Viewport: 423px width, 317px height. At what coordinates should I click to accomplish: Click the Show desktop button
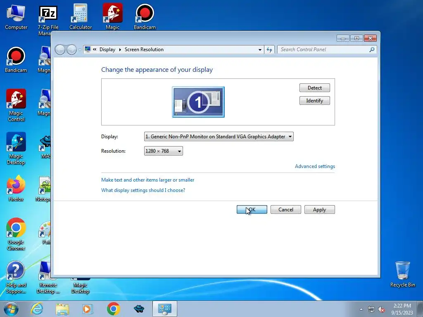click(x=420, y=309)
